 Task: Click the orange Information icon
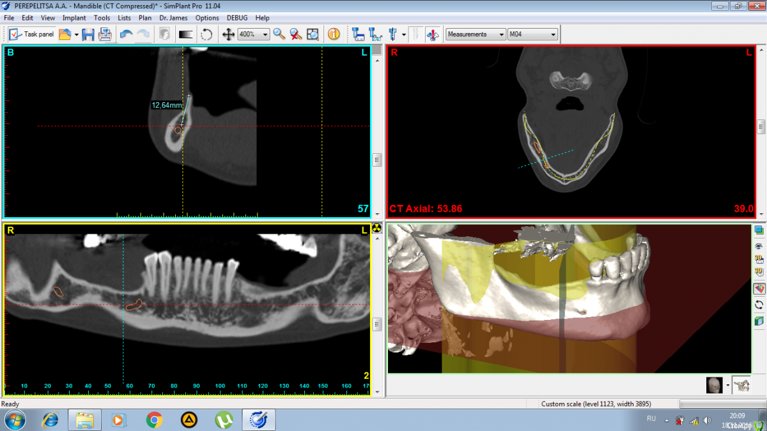coord(334,34)
